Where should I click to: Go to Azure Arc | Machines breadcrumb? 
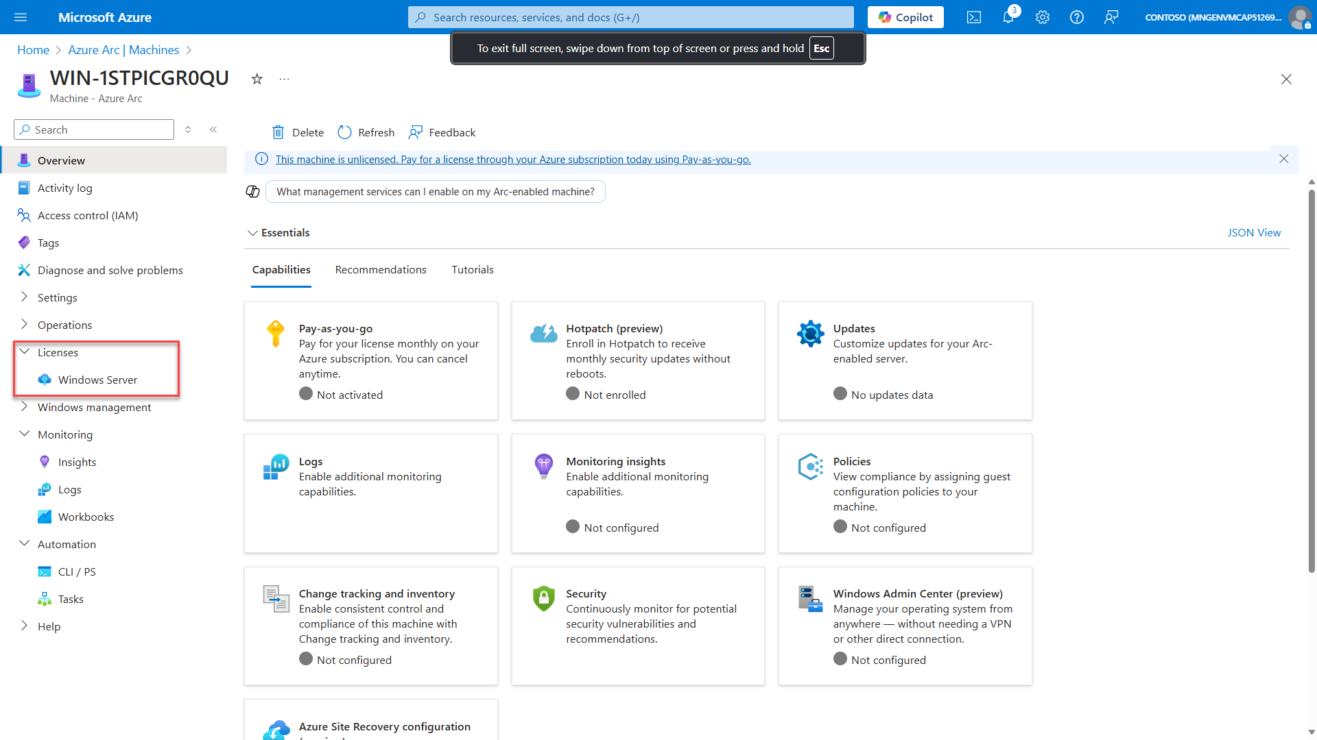[123, 50]
